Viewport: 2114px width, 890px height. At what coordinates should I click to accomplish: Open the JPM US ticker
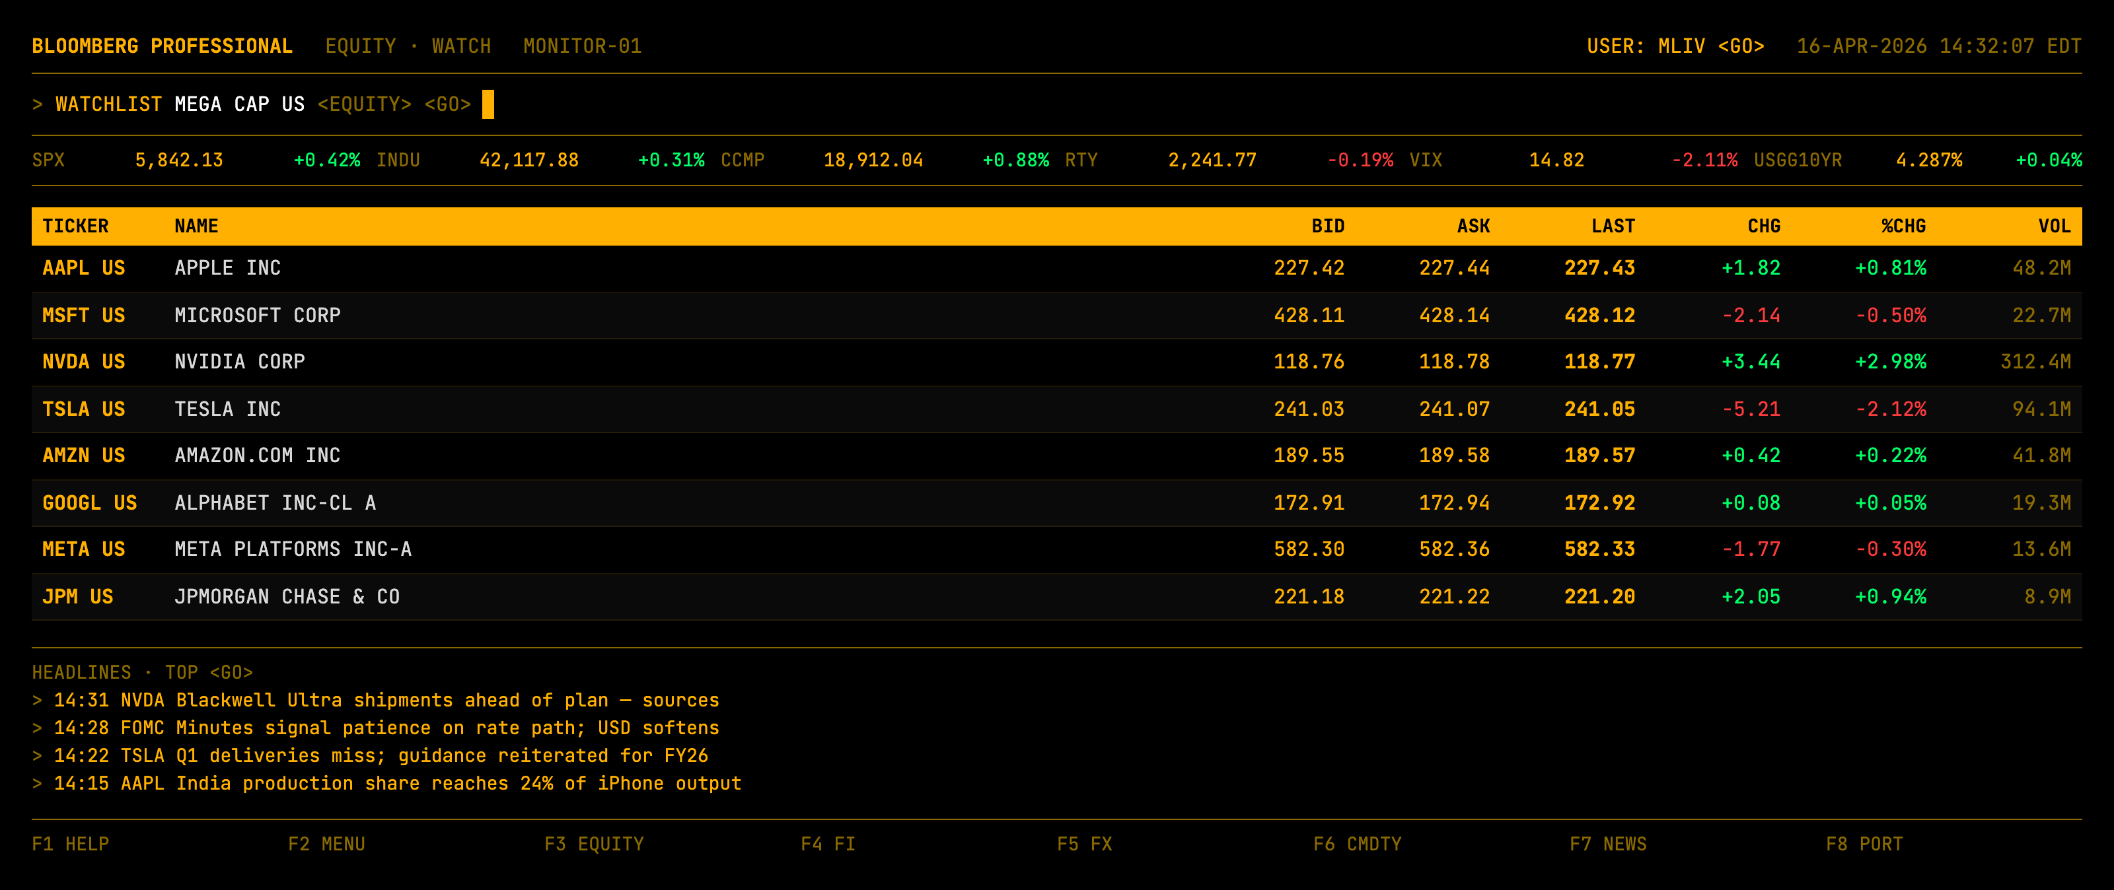pyautogui.click(x=78, y=596)
